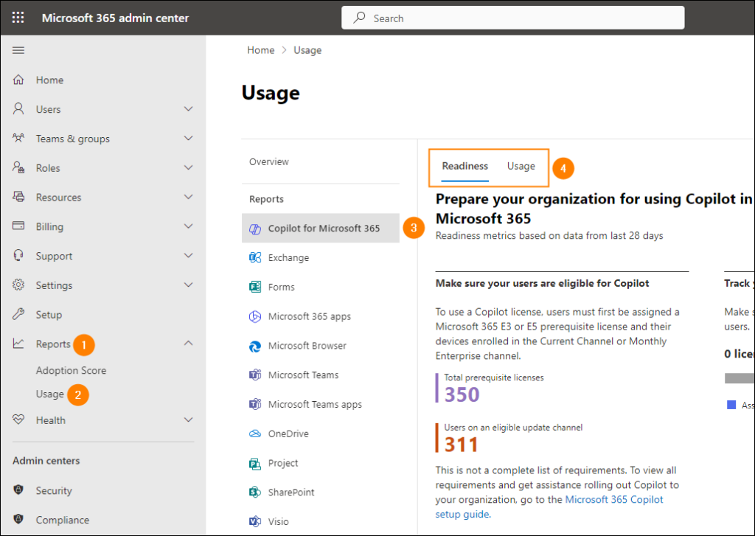755x536 pixels.
Task: Click the Microsoft Teams report icon
Action: (x=254, y=375)
